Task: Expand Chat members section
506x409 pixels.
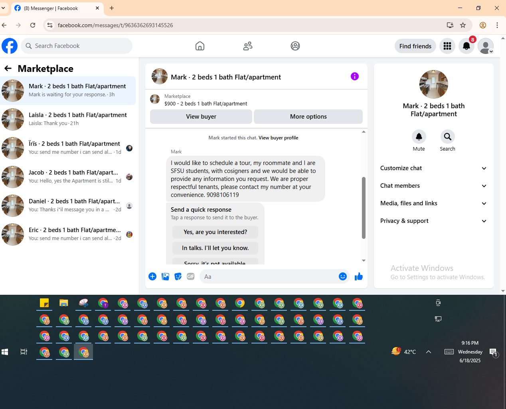Action: pyautogui.click(x=434, y=186)
